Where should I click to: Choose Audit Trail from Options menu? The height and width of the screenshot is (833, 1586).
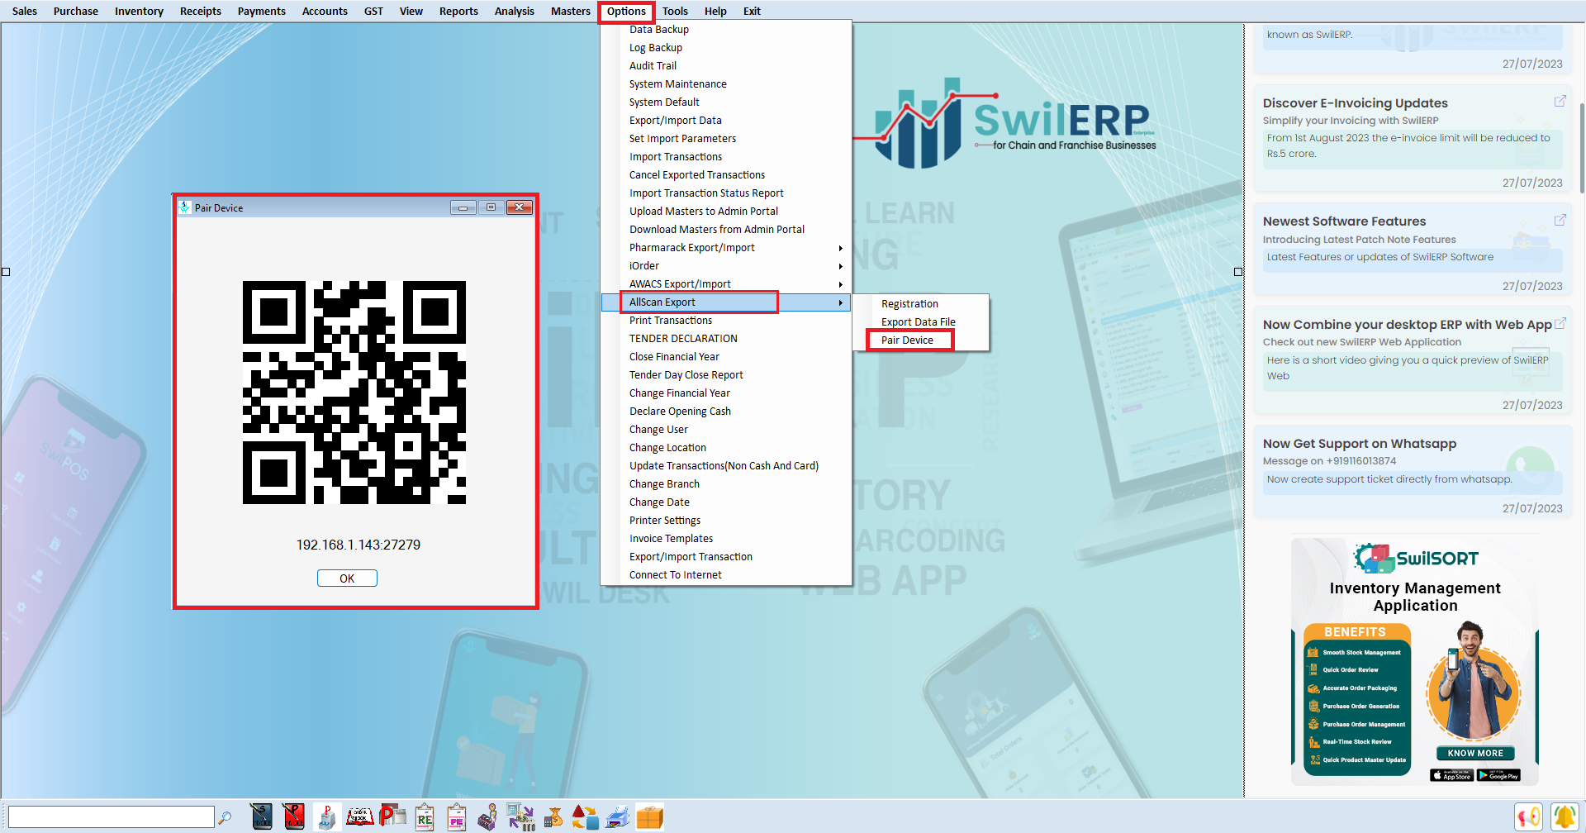pyautogui.click(x=653, y=65)
